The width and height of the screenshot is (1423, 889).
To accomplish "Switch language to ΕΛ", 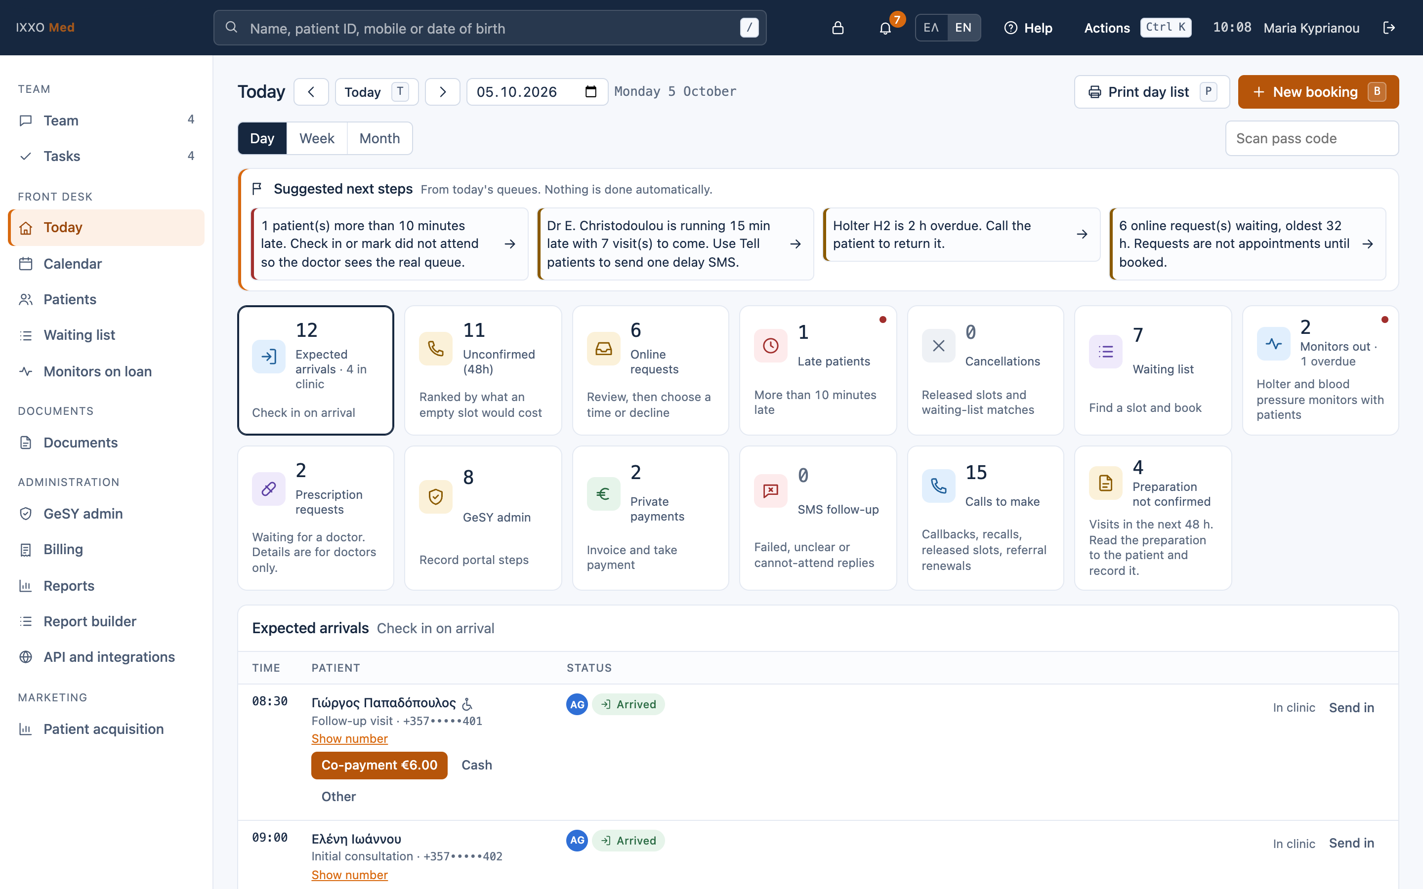I will pos(931,28).
